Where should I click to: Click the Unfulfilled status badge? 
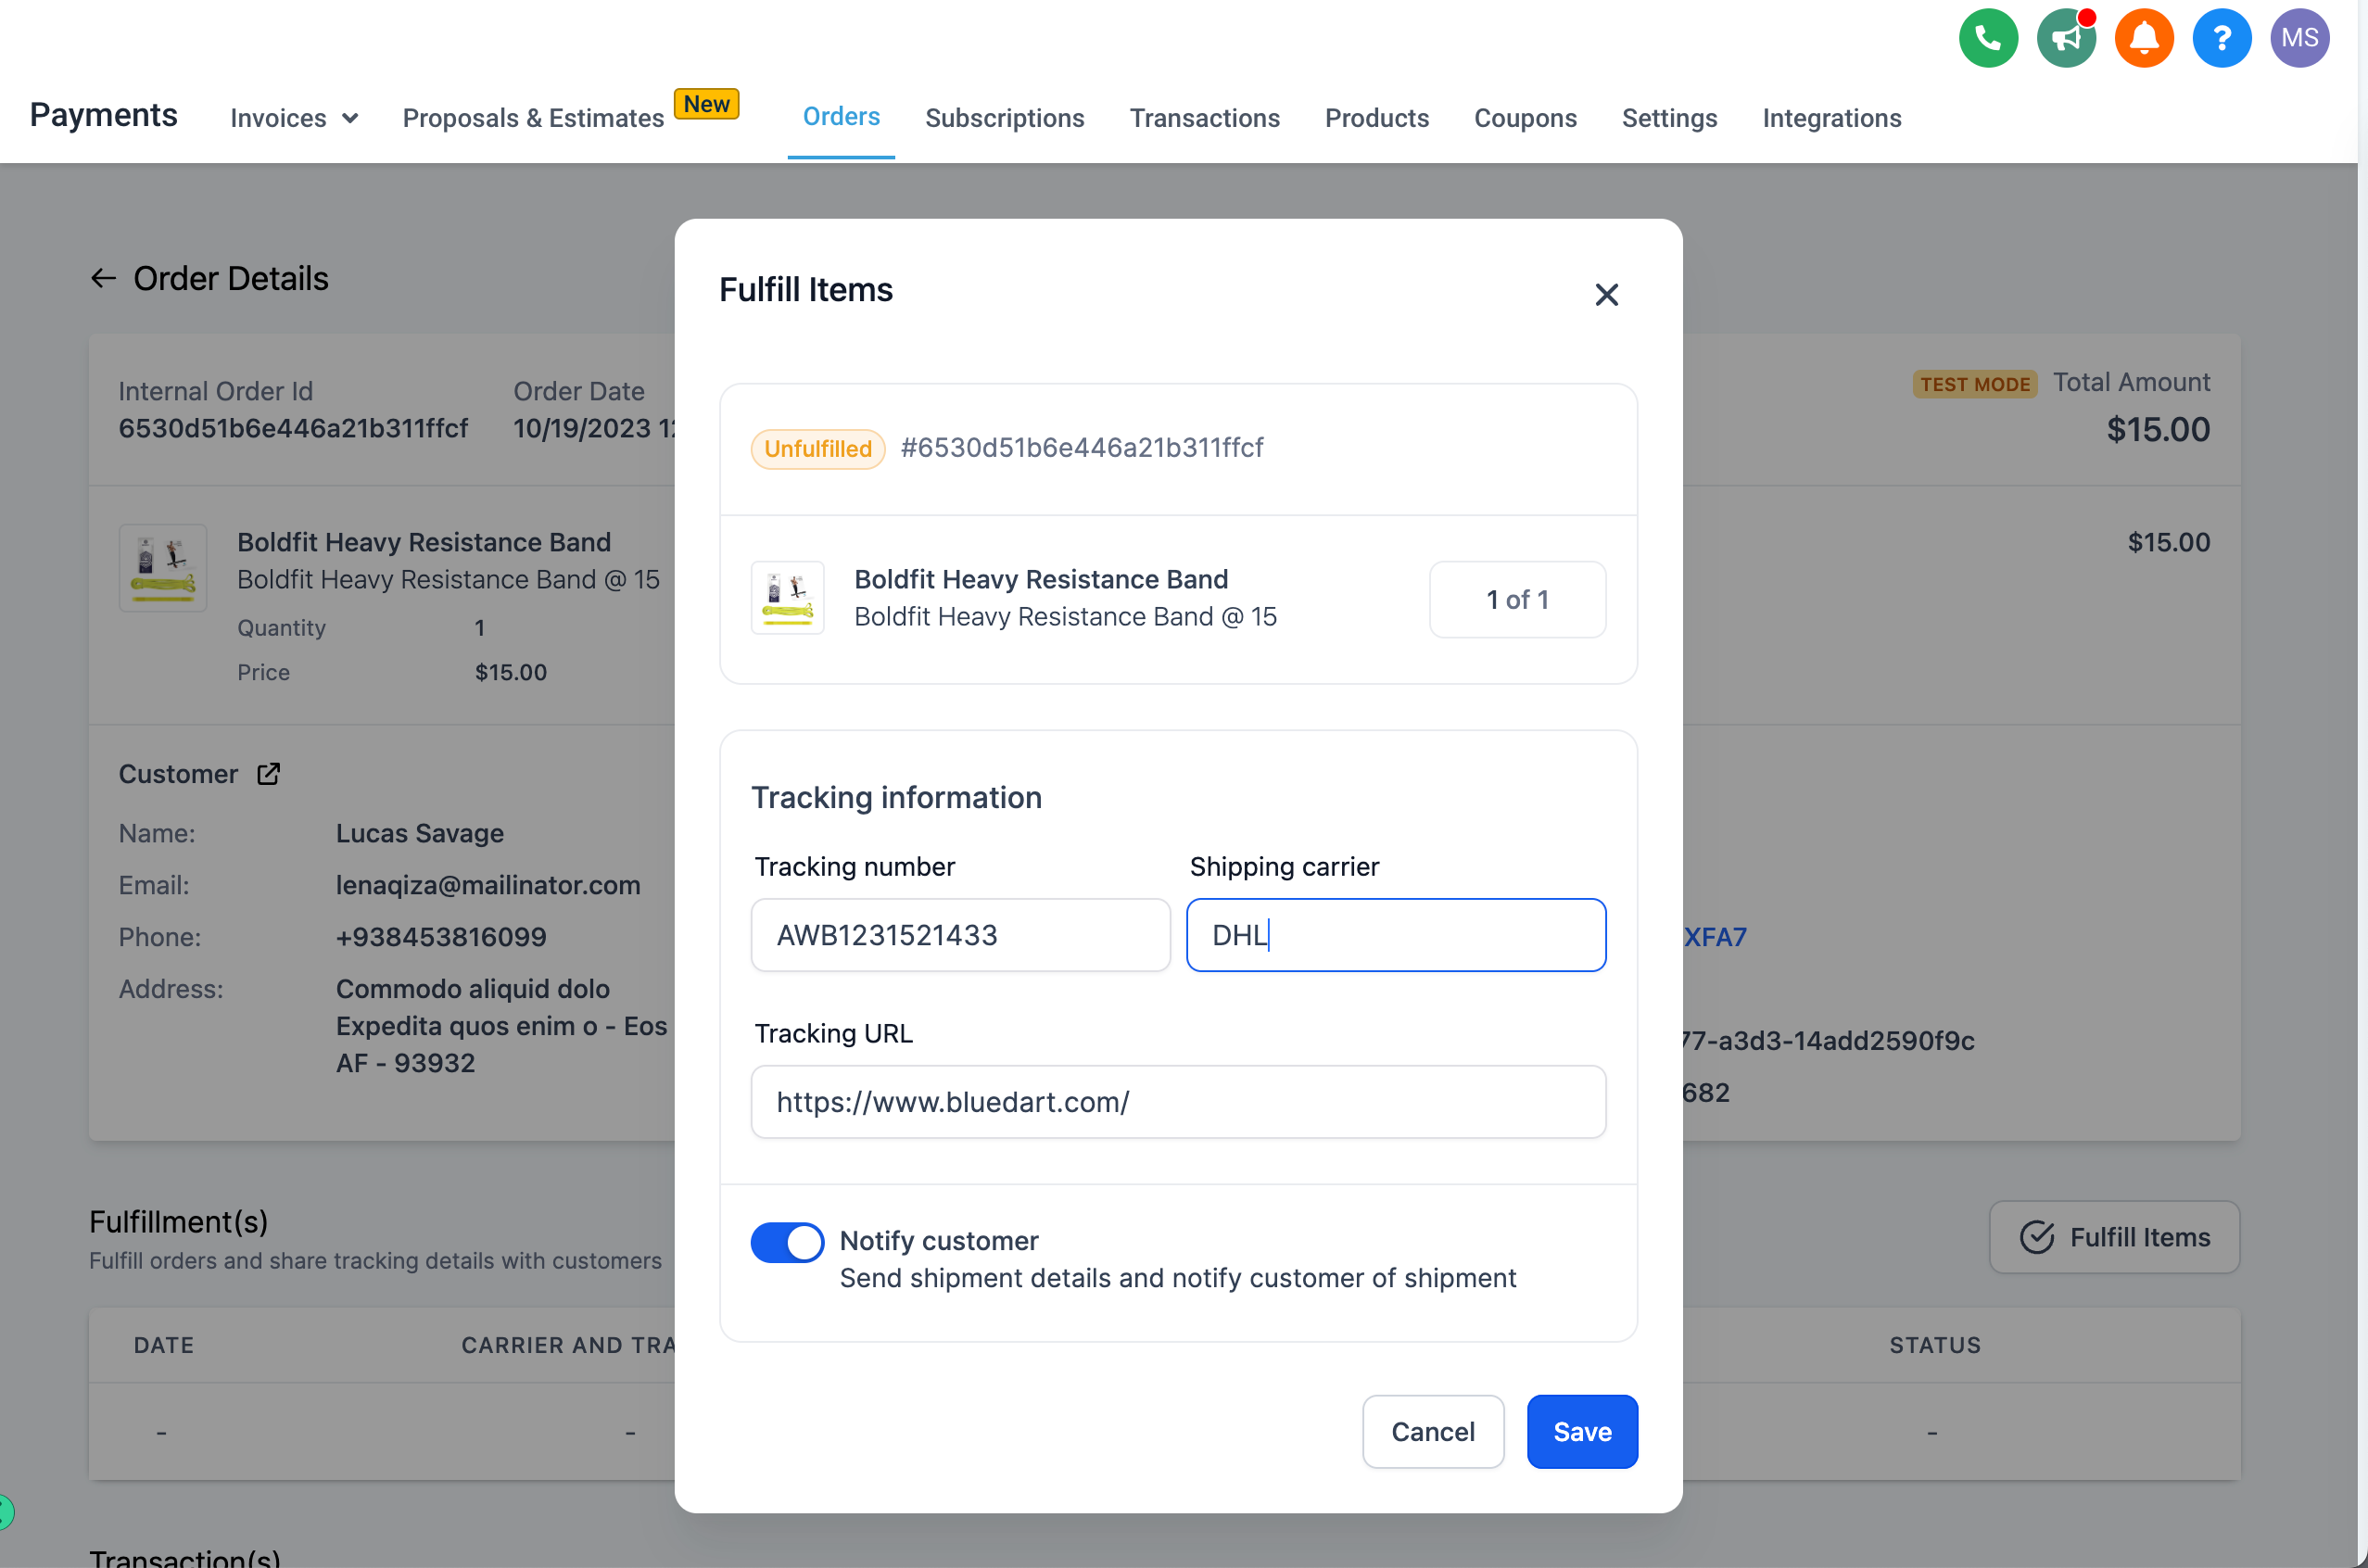tap(818, 448)
